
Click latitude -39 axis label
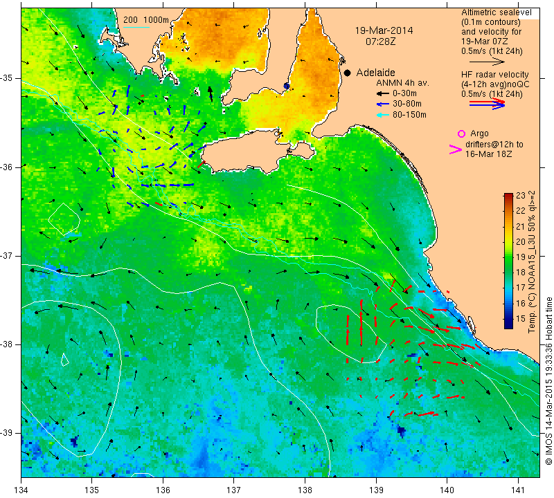8,433
